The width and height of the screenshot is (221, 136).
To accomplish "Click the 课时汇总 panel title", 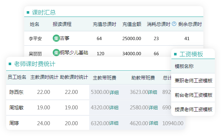I will click(44, 12).
